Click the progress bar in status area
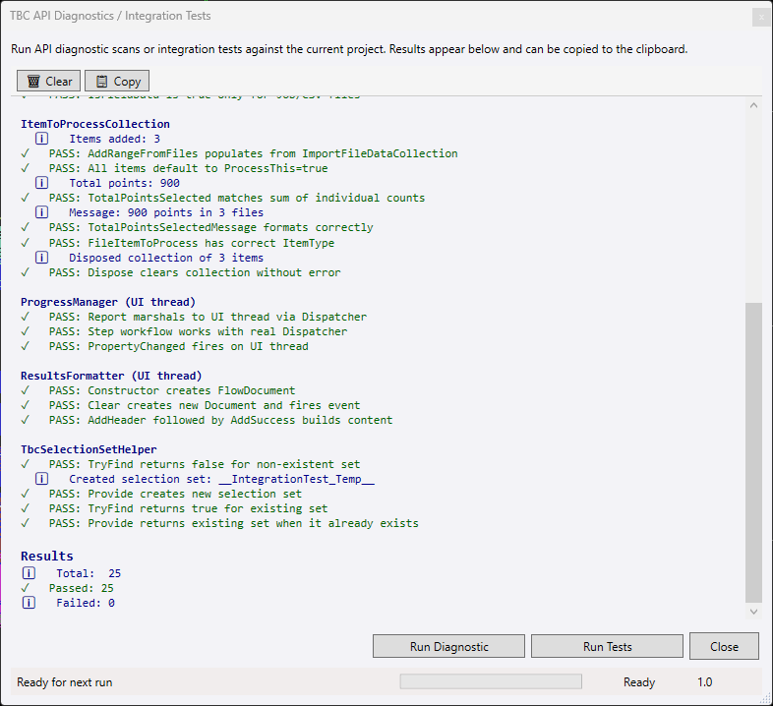The image size is (773, 706). 490,681
